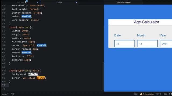The image size is (172, 96).
Task: Click the deprecation warning icon
Action: pos(141,94)
